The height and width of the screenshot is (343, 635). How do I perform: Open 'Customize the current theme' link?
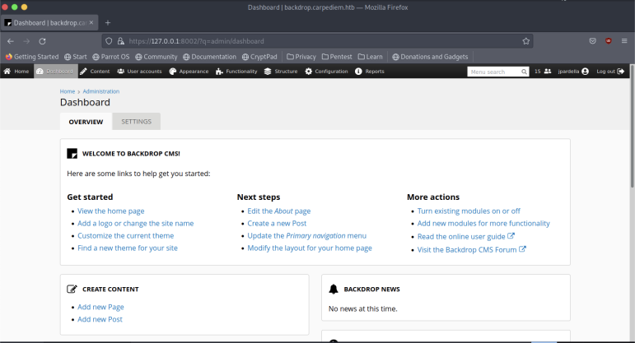coord(125,235)
